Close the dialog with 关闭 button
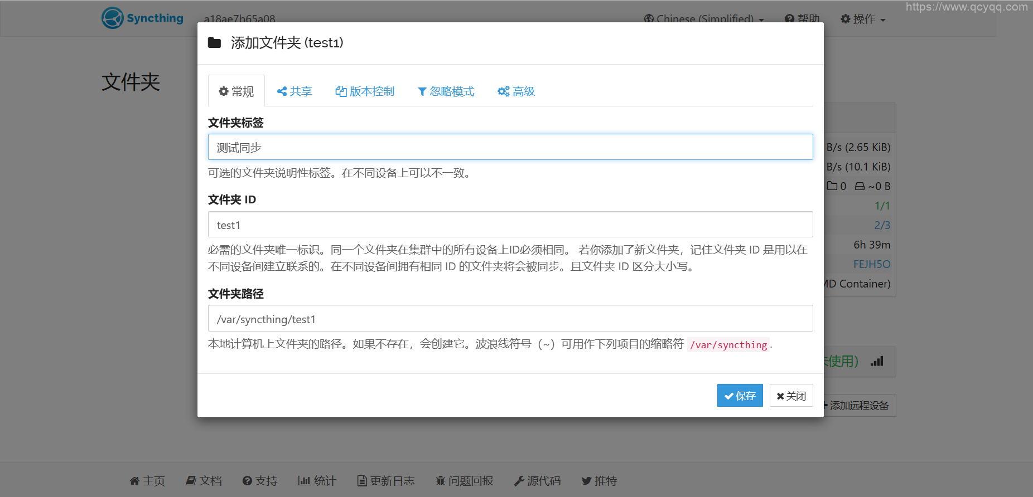 pyautogui.click(x=791, y=396)
